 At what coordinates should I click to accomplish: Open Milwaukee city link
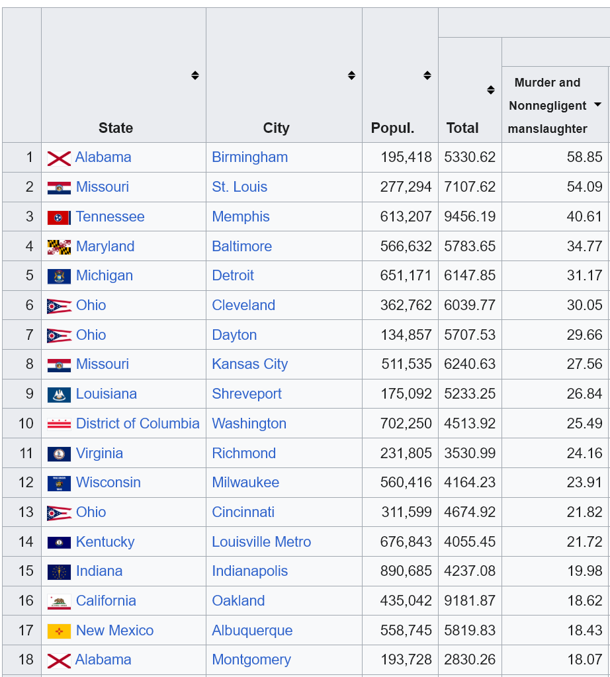pos(245,482)
